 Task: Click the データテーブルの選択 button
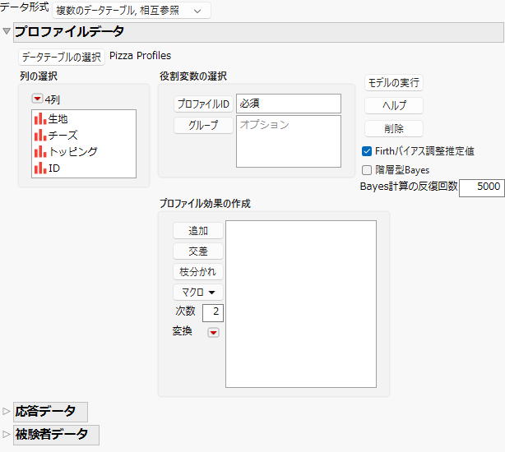pyautogui.click(x=62, y=58)
